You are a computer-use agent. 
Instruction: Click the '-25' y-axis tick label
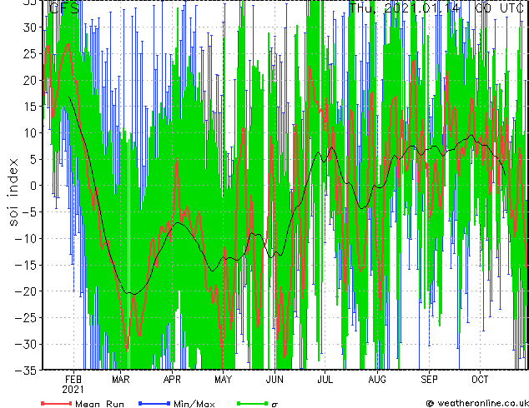(26, 317)
